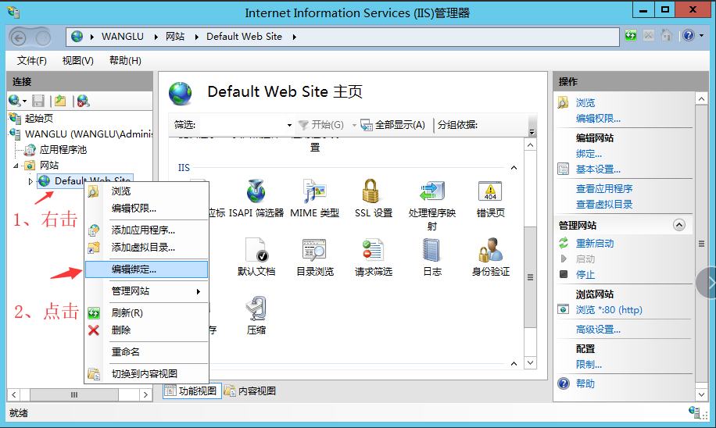Open the 文件(F) menu
The image size is (716, 428).
pyautogui.click(x=32, y=61)
